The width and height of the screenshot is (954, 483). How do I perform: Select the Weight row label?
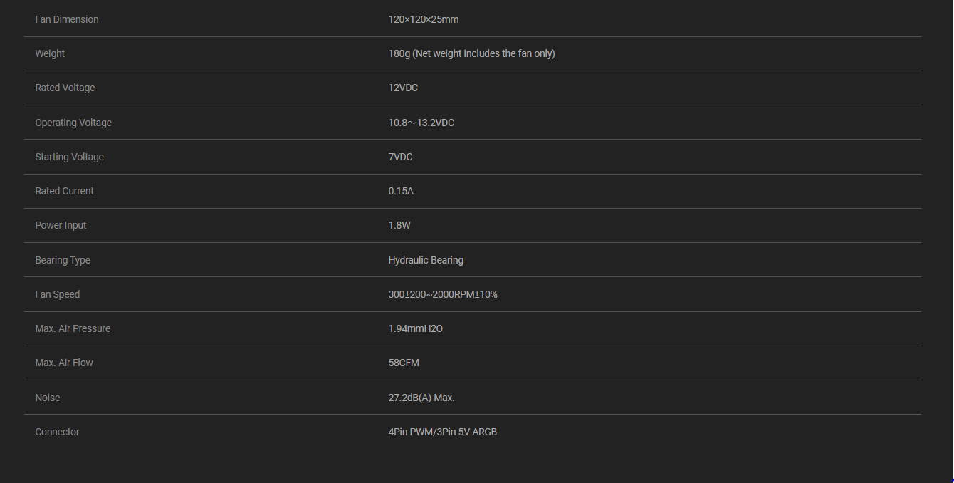click(x=50, y=53)
